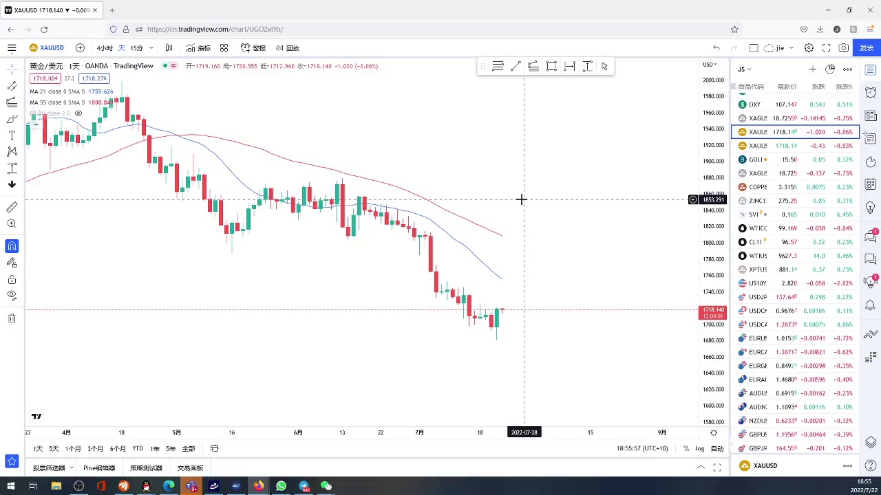This screenshot has height=495, width=881.
Task: Open the TradingView hamburger main menu
Action: (x=12, y=48)
